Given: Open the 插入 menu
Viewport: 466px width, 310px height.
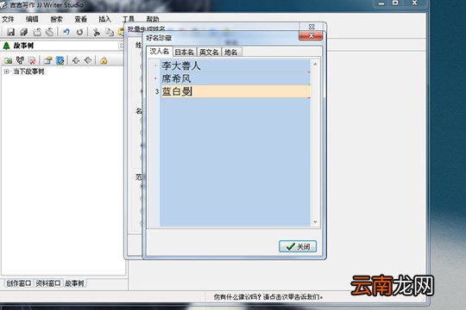Looking at the screenshot, I should click(x=105, y=19).
